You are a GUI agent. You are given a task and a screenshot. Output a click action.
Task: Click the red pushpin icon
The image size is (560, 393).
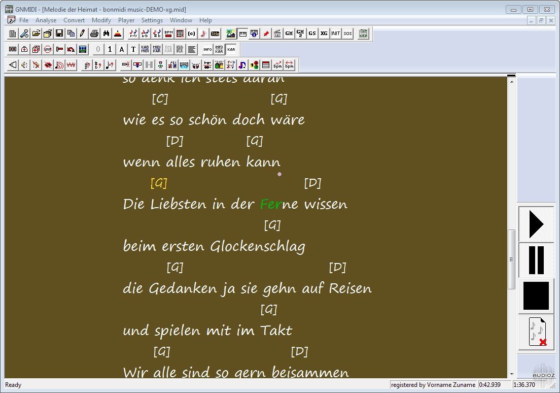tap(266, 34)
